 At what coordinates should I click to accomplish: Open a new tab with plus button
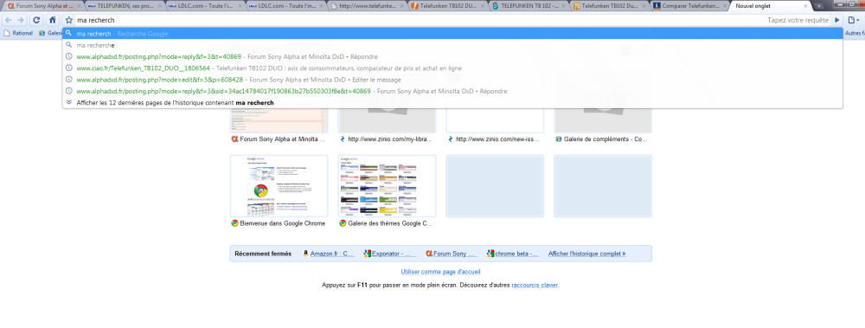(818, 6)
